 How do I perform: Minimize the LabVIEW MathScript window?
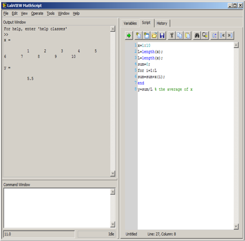229,6
